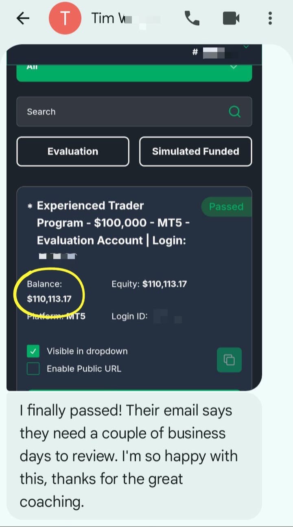Viewport: 293px width, 527px height.
Task: Start a voice call with Tim
Action: 192,18
